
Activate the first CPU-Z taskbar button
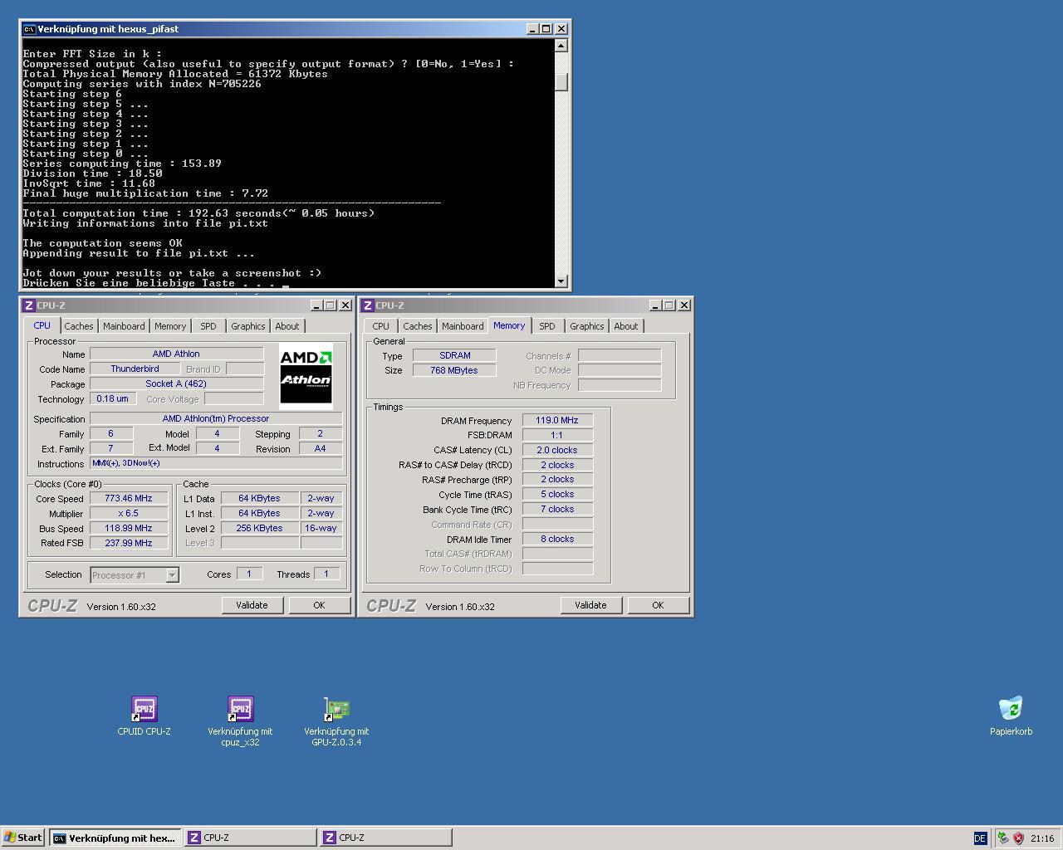pos(250,838)
